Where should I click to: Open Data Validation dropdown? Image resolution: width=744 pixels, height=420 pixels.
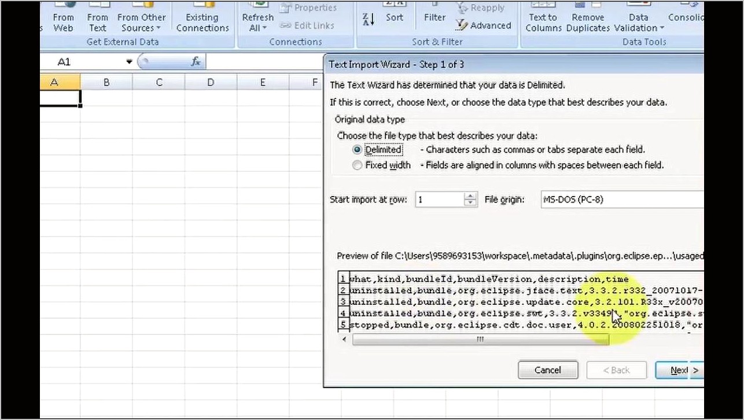coord(638,17)
